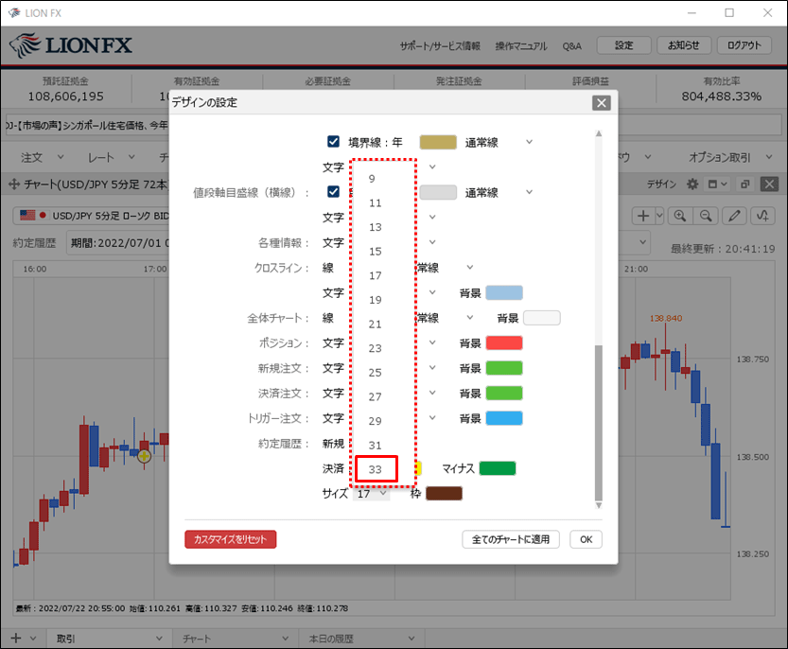
Task: Click the add indicator wave icon
Action: (762, 216)
